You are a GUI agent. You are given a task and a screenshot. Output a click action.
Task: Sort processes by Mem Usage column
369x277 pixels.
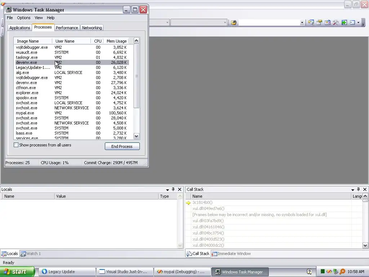click(x=116, y=41)
